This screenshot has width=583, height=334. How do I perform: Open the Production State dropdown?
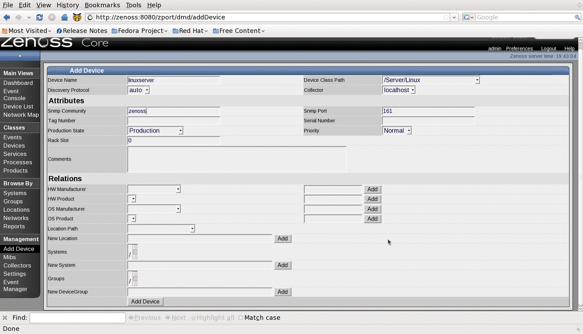[x=155, y=131]
